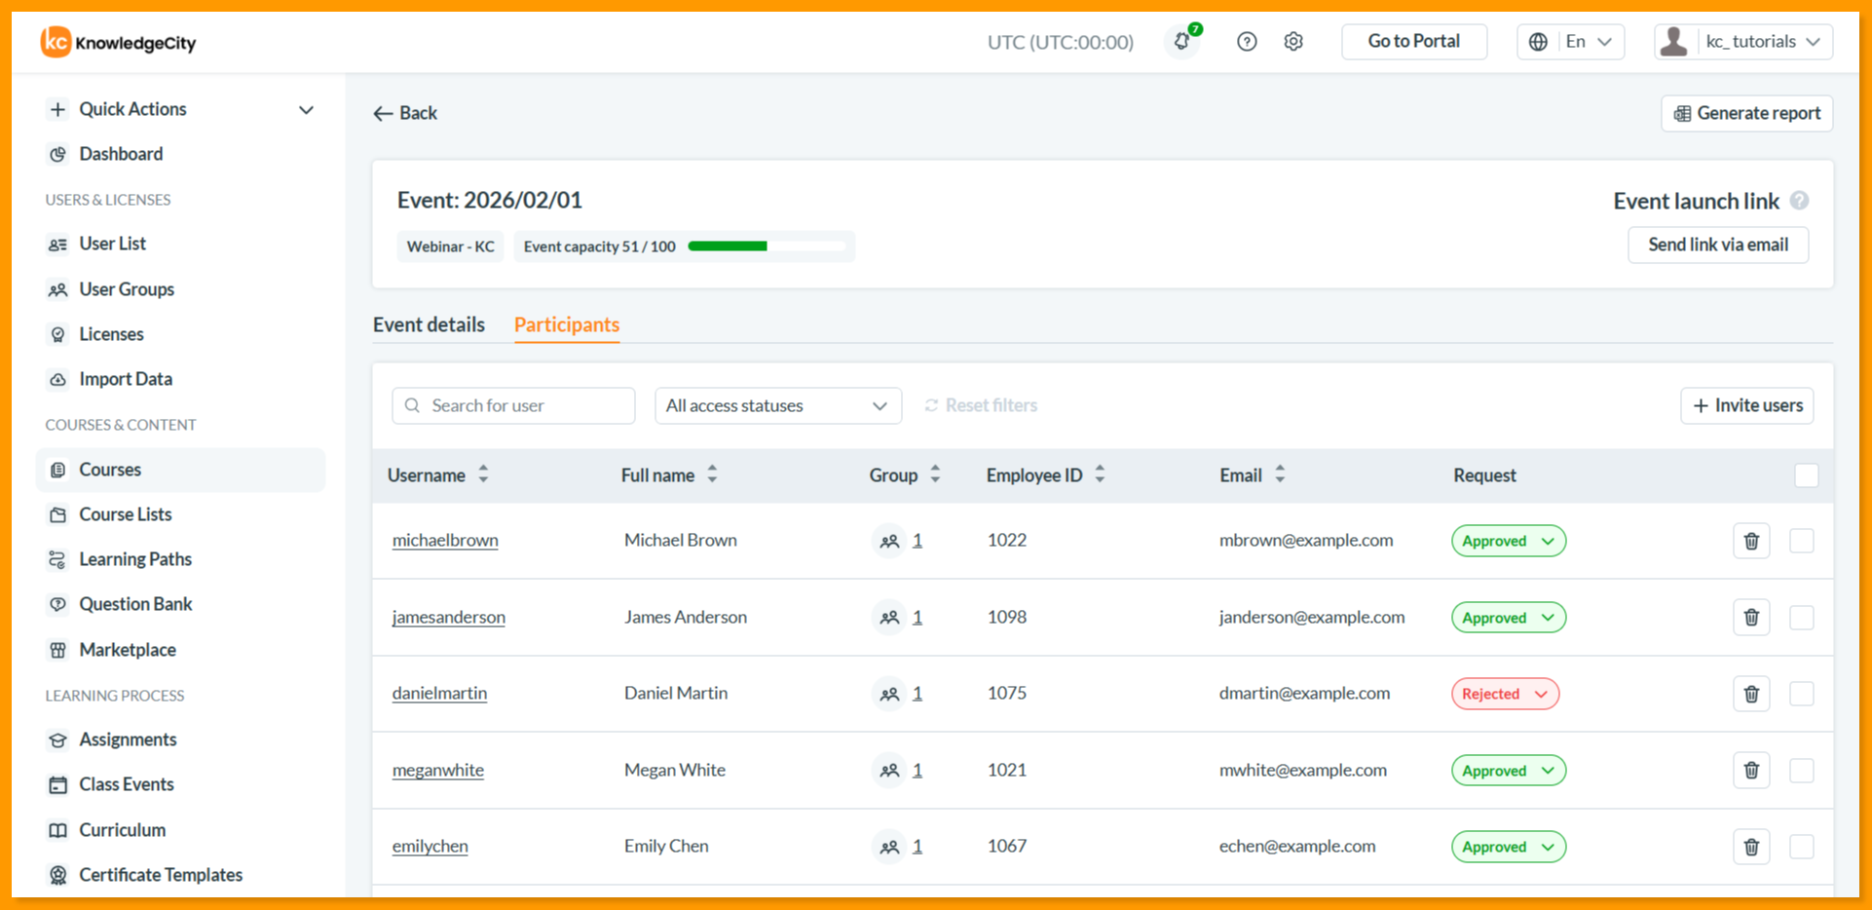Image resolution: width=1872 pixels, height=910 pixels.
Task: Delete jamesanderson participant with trash icon
Action: [x=1751, y=617]
